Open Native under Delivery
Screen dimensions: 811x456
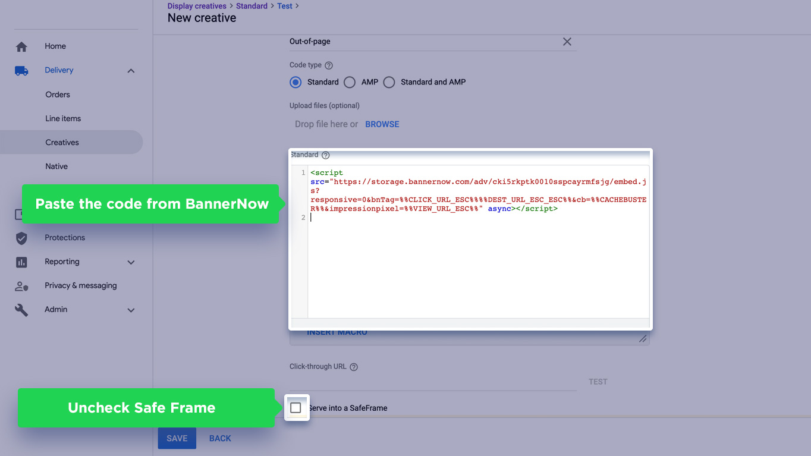[56, 166]
